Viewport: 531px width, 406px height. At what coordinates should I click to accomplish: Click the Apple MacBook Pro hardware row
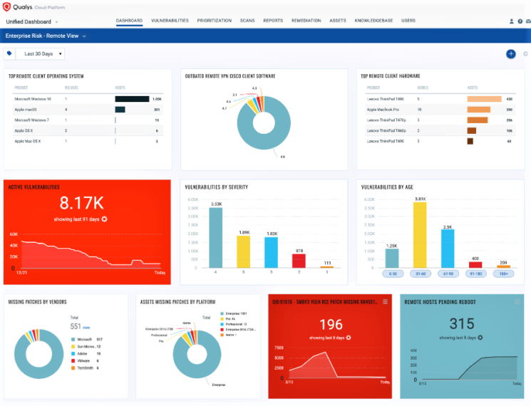tap(440, 110)
